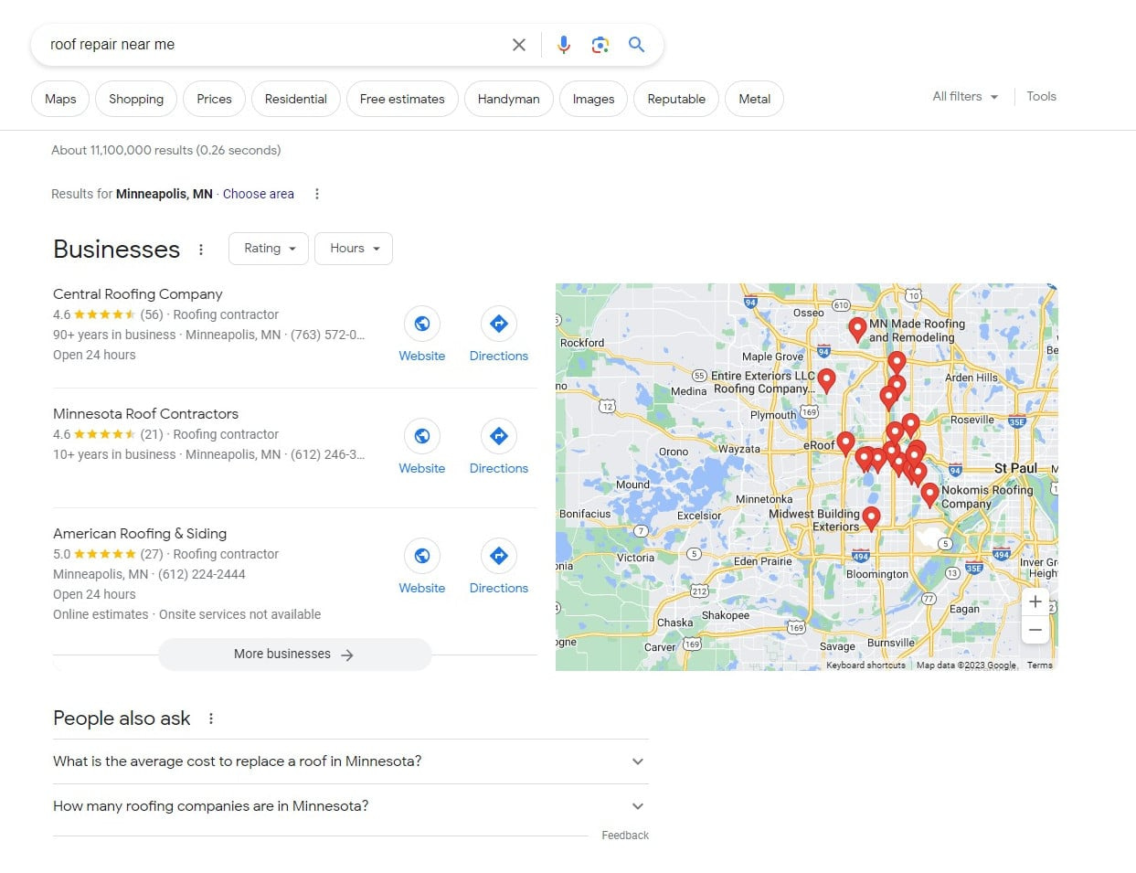Click the More businesses button
The height and width of the screenshot is (873, 1136).
(294, 655)
